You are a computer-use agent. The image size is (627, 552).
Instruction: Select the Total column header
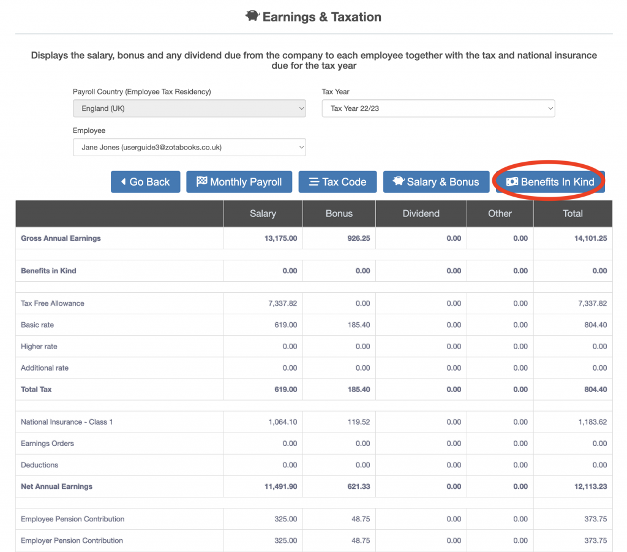(573, 214)
